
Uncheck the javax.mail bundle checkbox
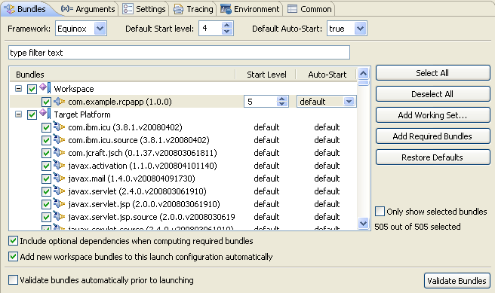click(46, 179)
